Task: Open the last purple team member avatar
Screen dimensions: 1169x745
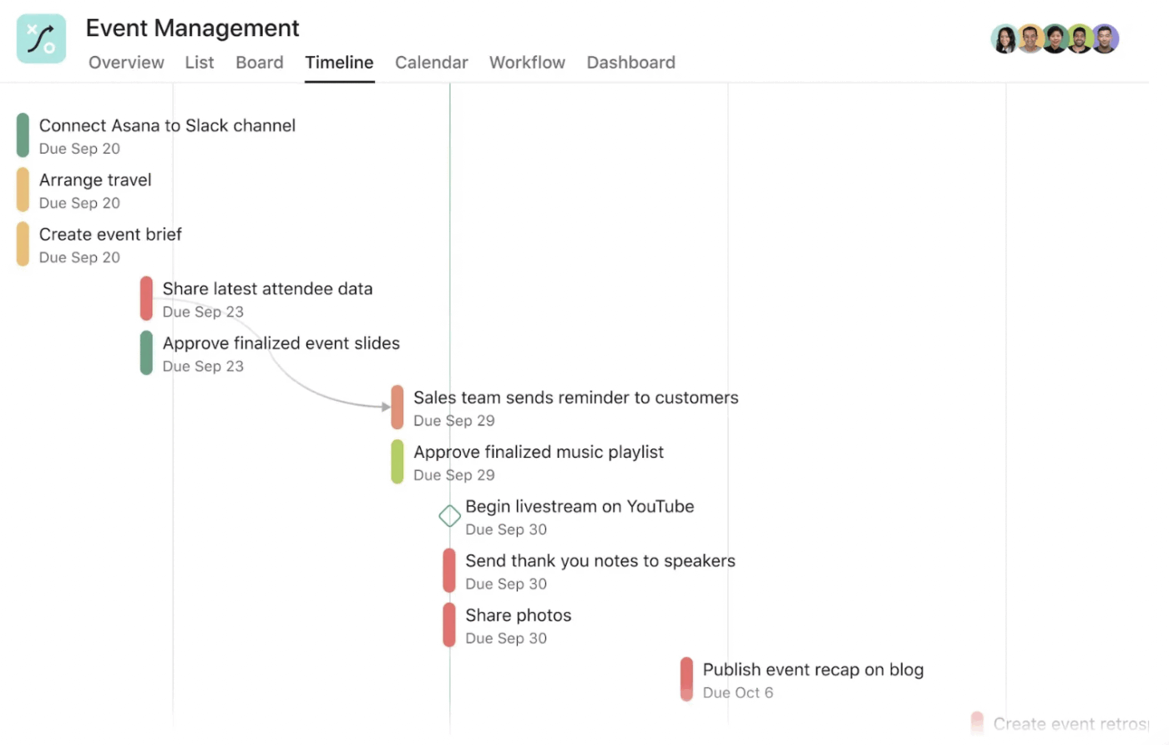Action: tap(1105, 38)
